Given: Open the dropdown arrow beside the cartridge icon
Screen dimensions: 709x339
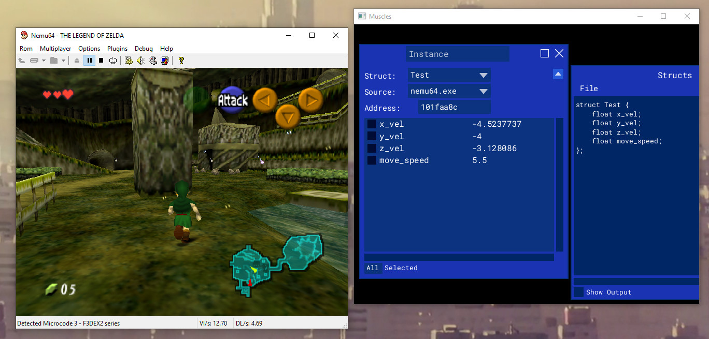Looking at the screenshot, I should [44, 61].
